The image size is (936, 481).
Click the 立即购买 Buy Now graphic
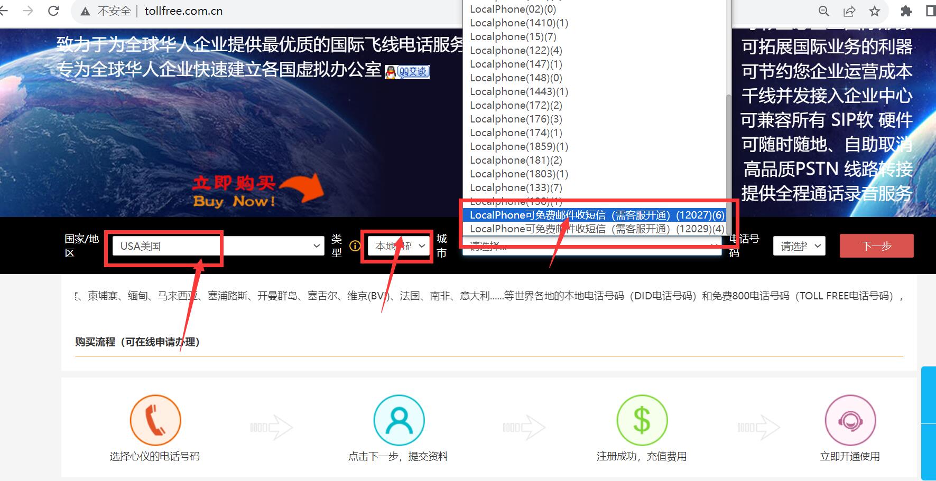(x=257, y=192)
